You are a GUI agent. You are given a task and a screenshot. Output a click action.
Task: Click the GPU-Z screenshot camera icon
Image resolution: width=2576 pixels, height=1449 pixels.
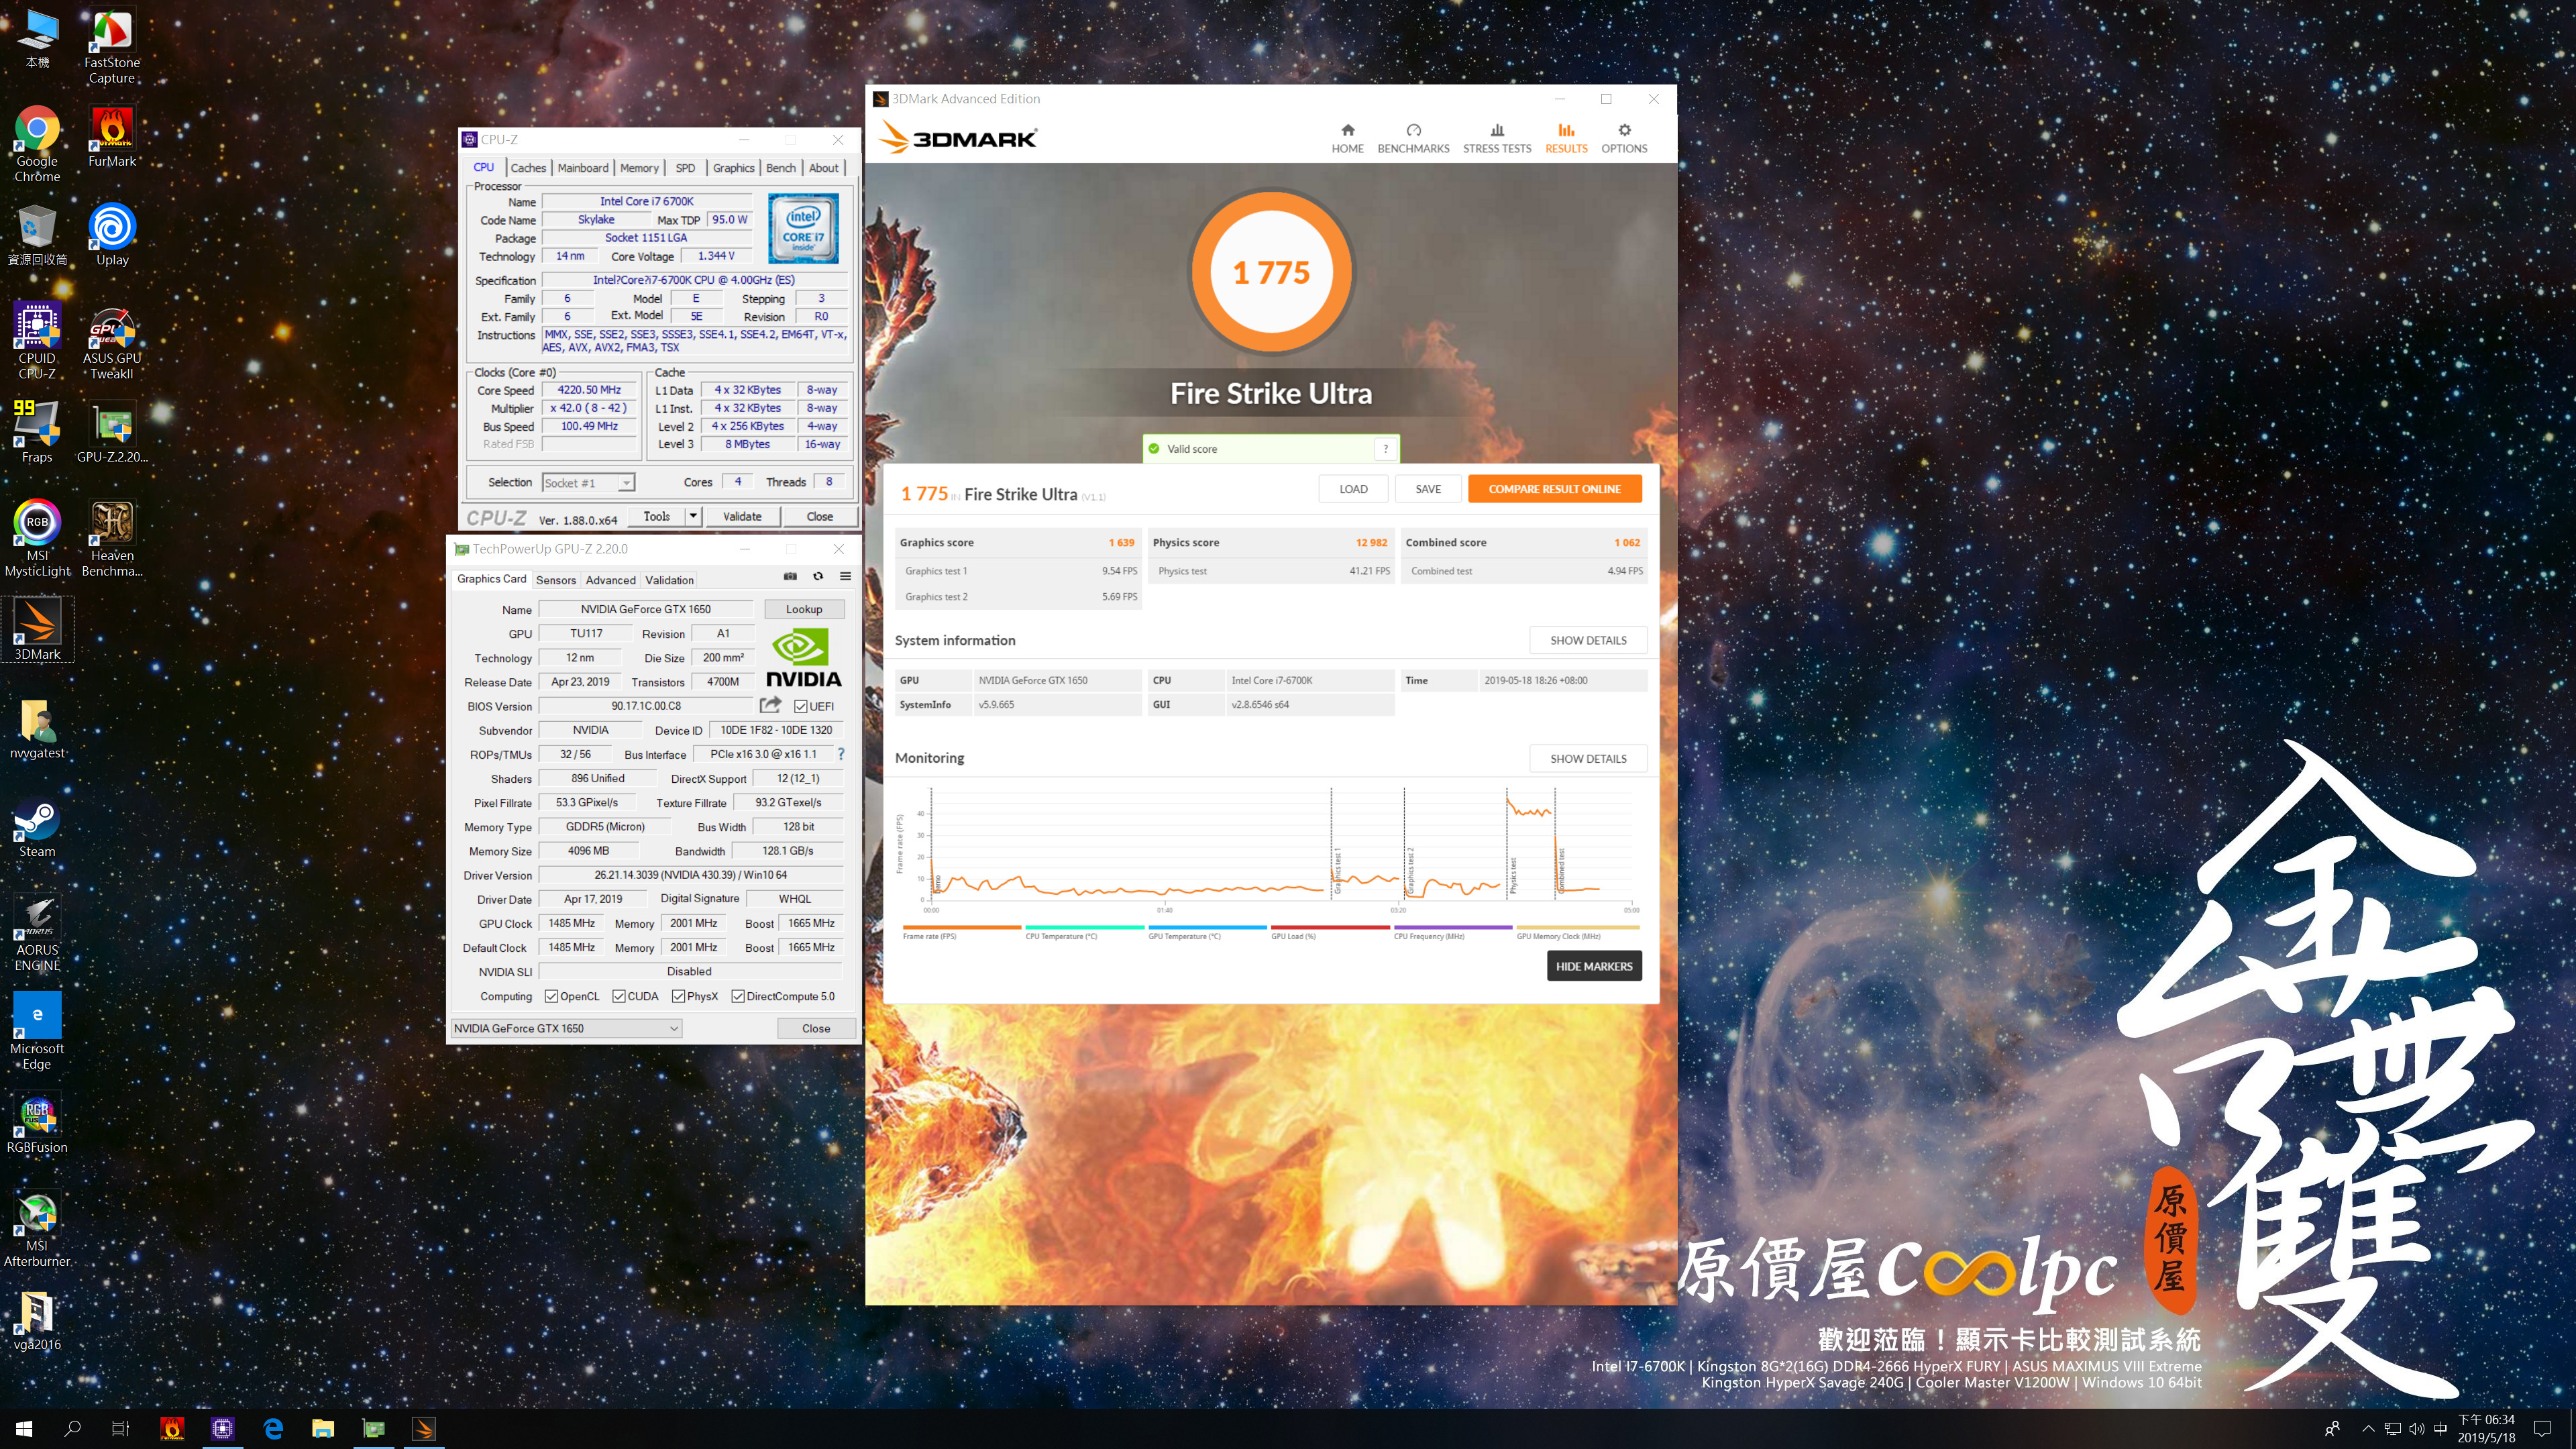[790, 576]
